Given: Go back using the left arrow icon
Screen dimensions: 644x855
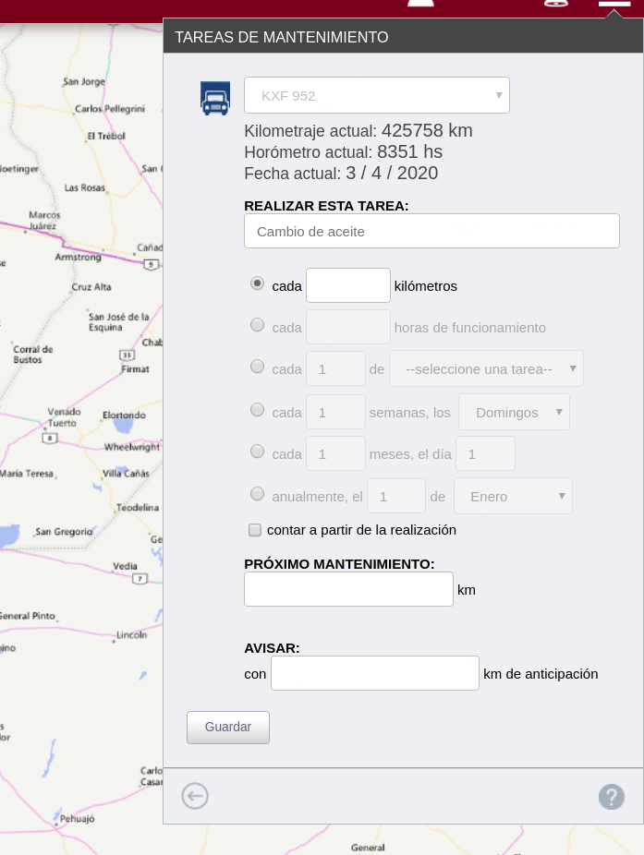Looking at the screenshot, I should point(195,795).
